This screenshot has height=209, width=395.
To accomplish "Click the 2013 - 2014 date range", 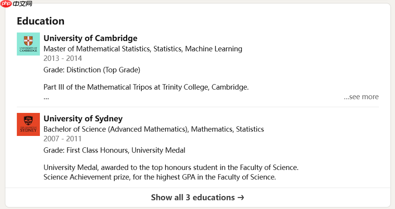I will (63, 58).
